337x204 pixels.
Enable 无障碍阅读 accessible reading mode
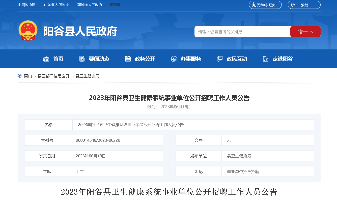(265, 5)
